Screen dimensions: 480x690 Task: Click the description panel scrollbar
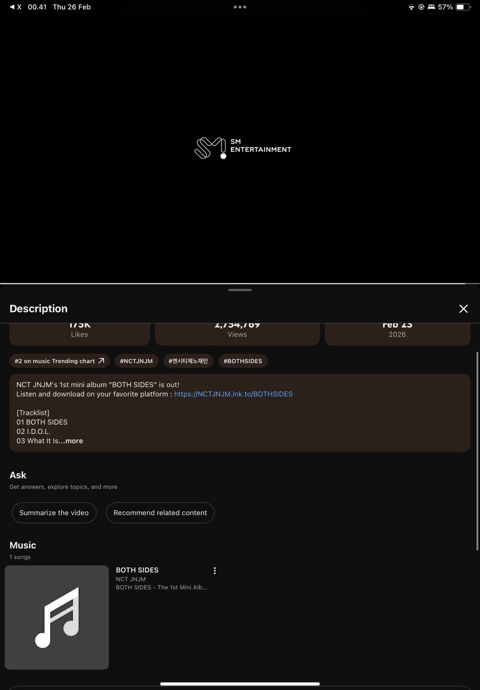(x=477, y=451)
